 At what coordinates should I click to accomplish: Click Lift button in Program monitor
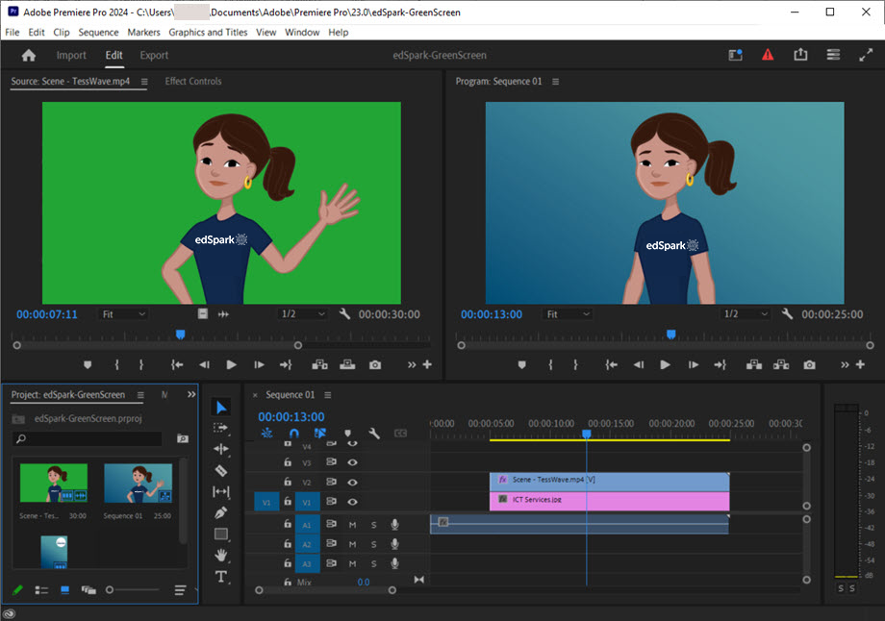point(754,365)
